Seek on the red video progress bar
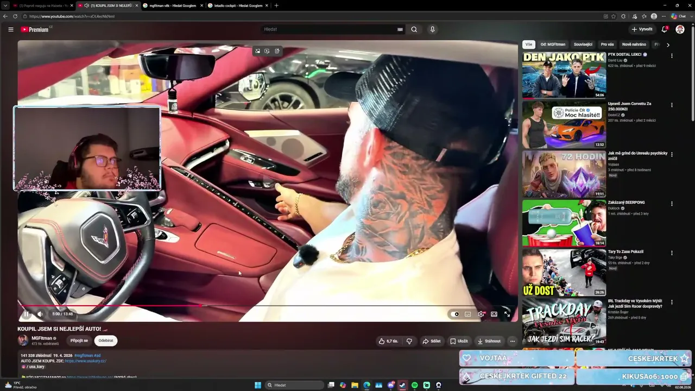Screen dimensions: 695x391 click(x=268, y=305)
